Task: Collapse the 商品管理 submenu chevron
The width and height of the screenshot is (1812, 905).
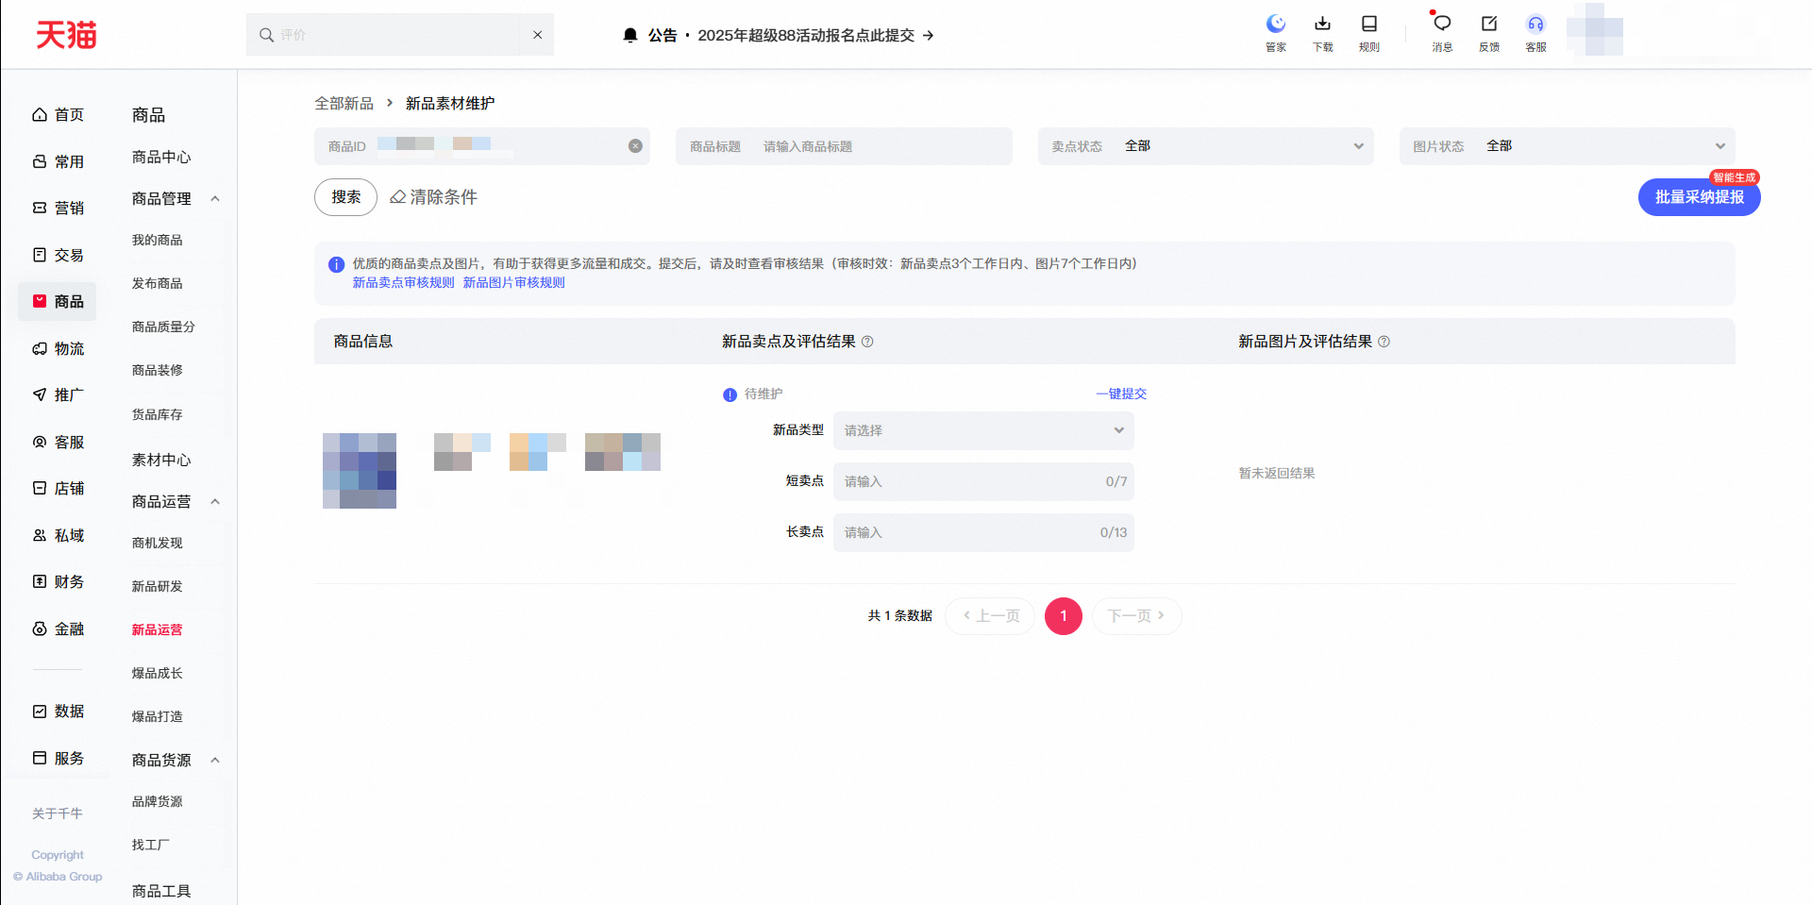Action: tap(215, 198)
